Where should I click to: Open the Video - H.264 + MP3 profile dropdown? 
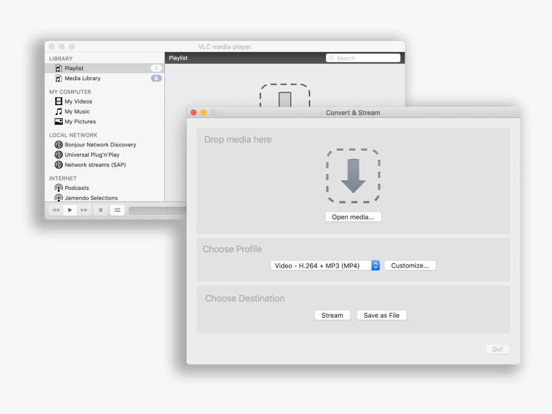324,265
